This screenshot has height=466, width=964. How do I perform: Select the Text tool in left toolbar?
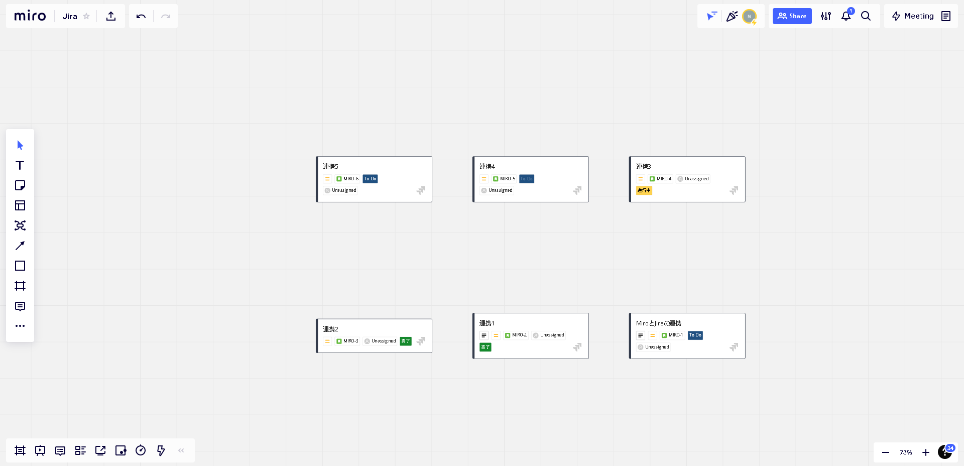click(20, 165)
